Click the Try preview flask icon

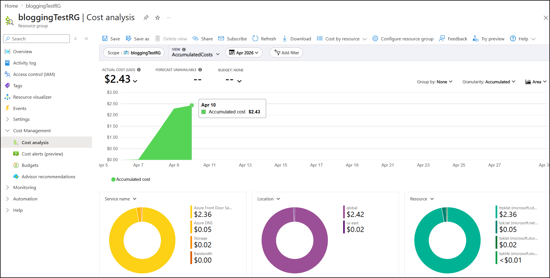pos(475,39)
